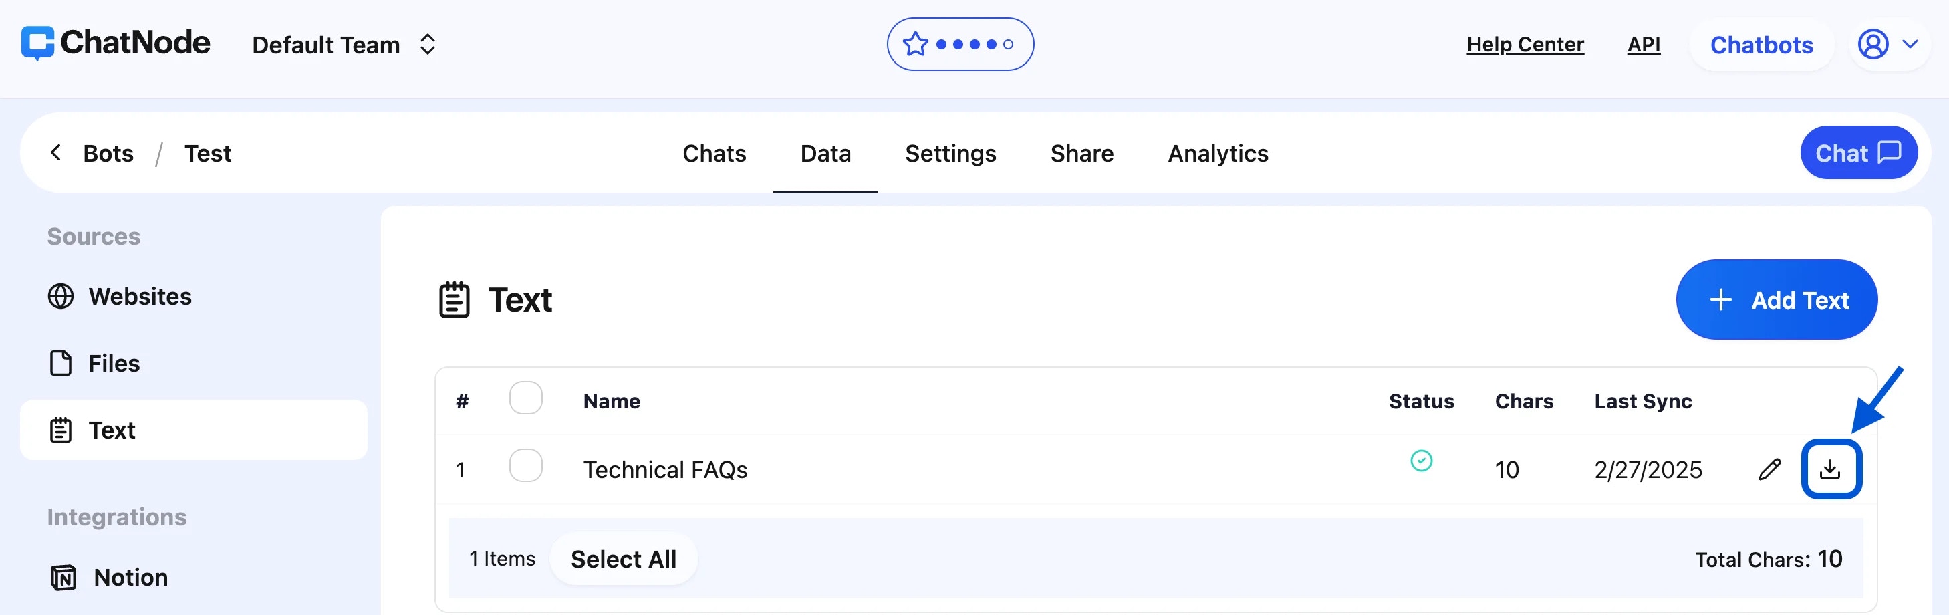Viewport: 1949px width, 615px height.
Task: Click the Chars column header
Action: coord(1524,401)
